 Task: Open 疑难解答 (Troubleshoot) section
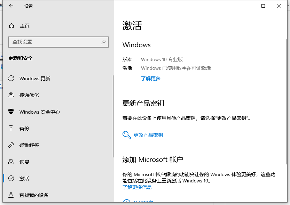(30, 145)
